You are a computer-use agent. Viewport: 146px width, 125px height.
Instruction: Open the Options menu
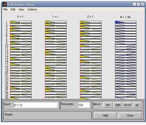click(32, 9)
